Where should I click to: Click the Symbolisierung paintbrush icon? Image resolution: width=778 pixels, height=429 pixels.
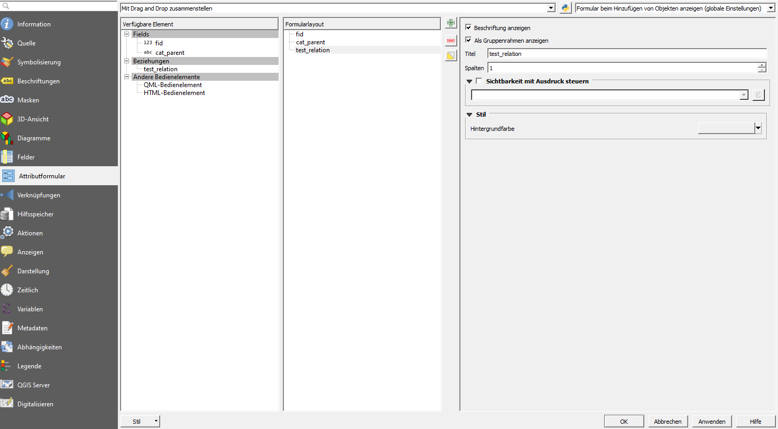tap(7, 62)
